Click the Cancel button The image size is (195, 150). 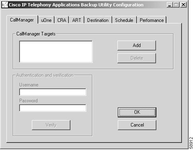click(137, 125)
